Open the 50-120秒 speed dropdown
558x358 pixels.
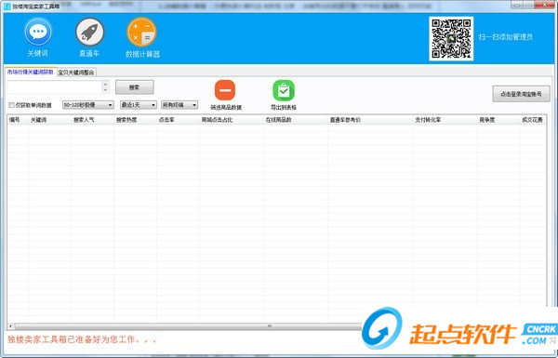[88, 105]
